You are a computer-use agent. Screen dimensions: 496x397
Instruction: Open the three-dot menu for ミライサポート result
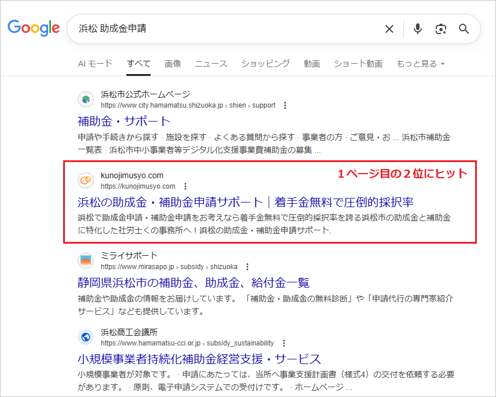coord(248,267)
